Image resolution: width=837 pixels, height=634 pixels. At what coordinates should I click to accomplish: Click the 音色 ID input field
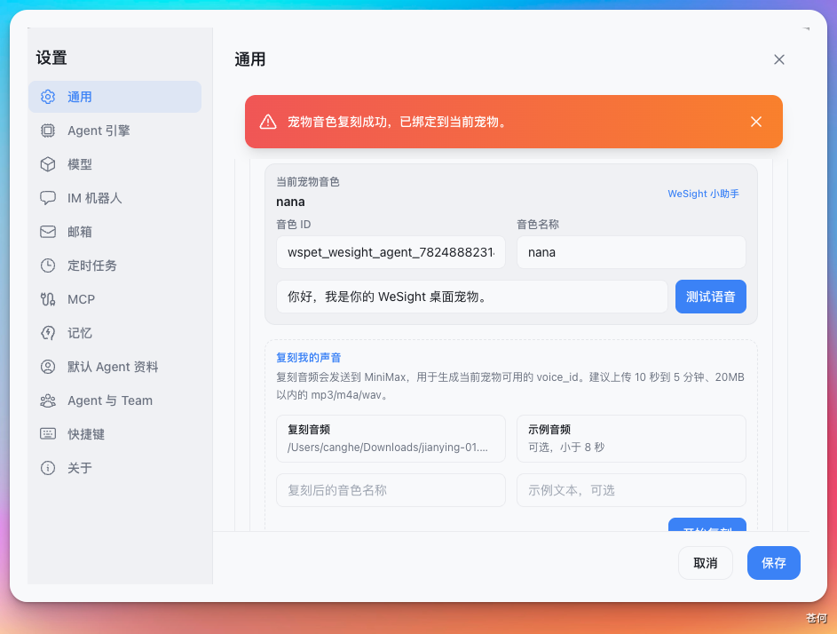(391, 252)
